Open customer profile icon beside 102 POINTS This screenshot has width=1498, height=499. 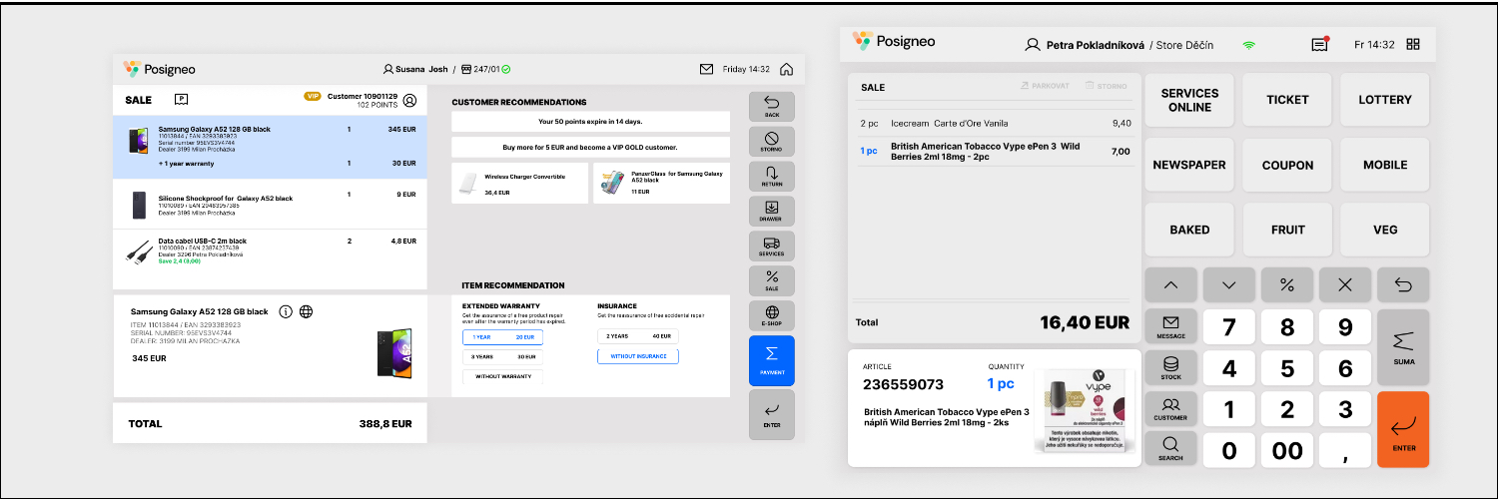click(409, 100)
